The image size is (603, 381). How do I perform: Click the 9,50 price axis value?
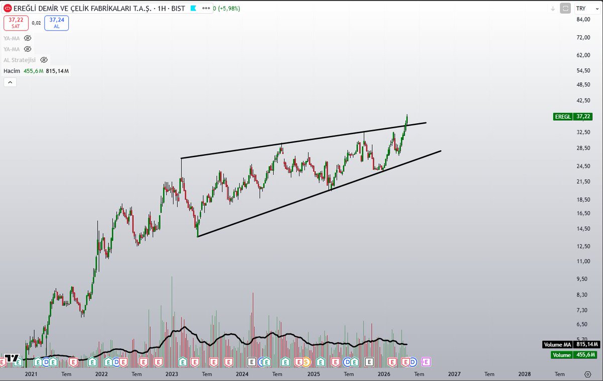pyautogui.click(x=583, y=279)
